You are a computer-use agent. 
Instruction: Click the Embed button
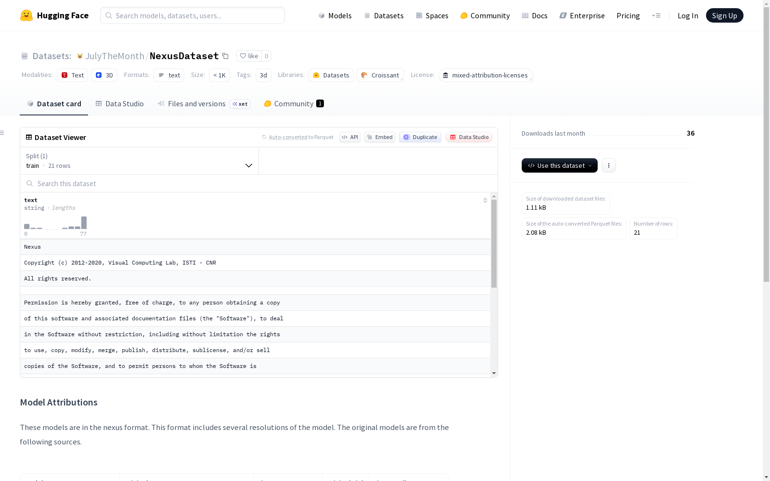pyautogui.click(x=380, y=137)
